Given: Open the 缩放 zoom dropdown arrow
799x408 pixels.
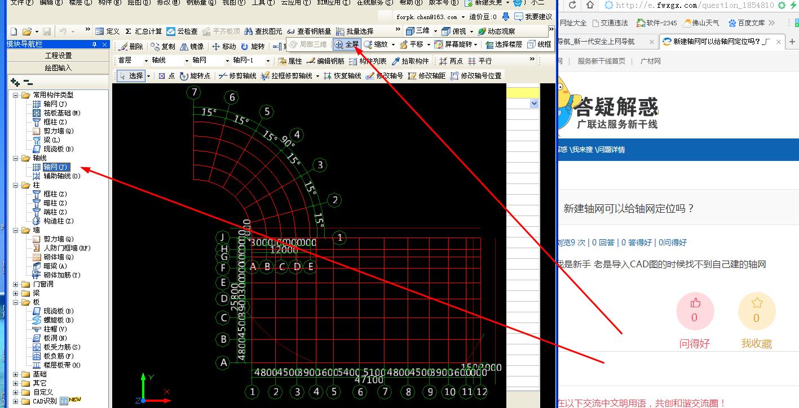Looking at the screenshot, I should (x=393, y=44).
